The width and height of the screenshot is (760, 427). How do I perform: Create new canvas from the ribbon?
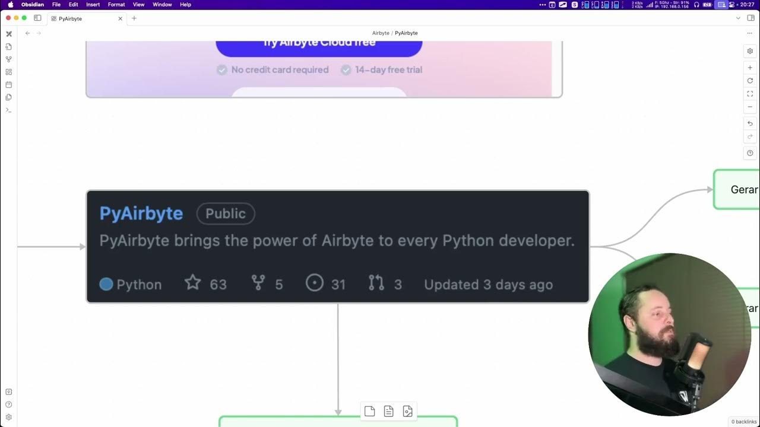(x=9, y=72)
